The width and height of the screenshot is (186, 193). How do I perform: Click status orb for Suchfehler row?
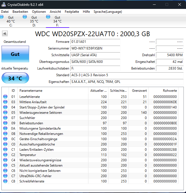click(x=5, y=118)
